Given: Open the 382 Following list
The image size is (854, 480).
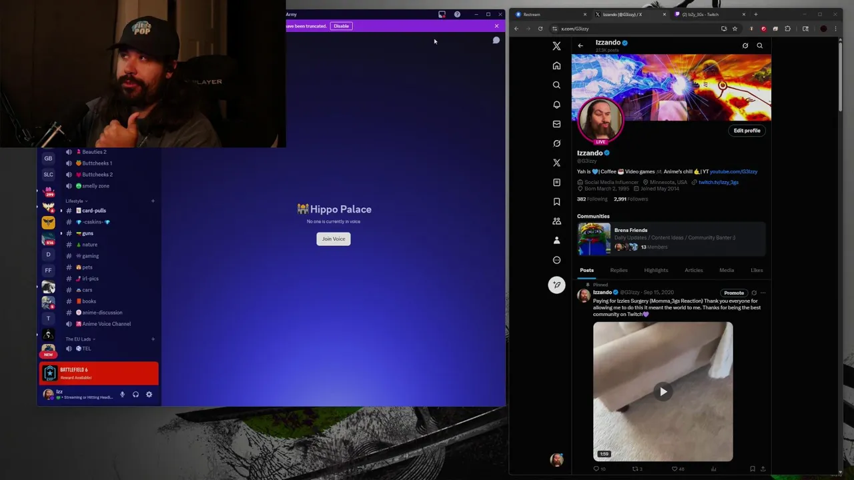Looking at the screenshot, I should [x=592, y=199].
